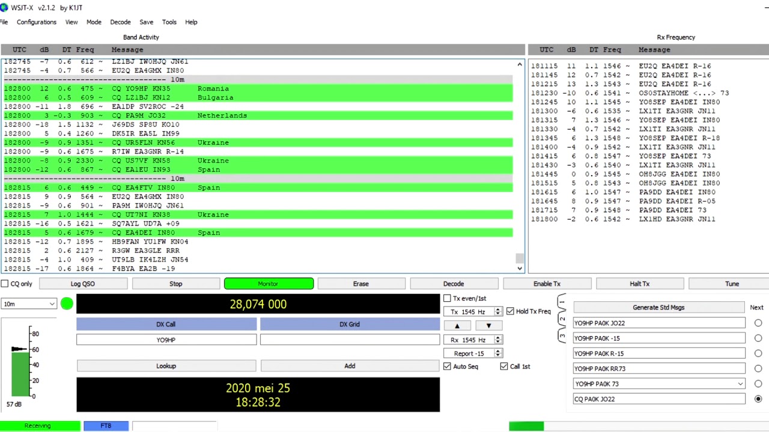Click the 28,074 000 frequency display
This screenshot has width=769, height=432.
coord(258,304)
